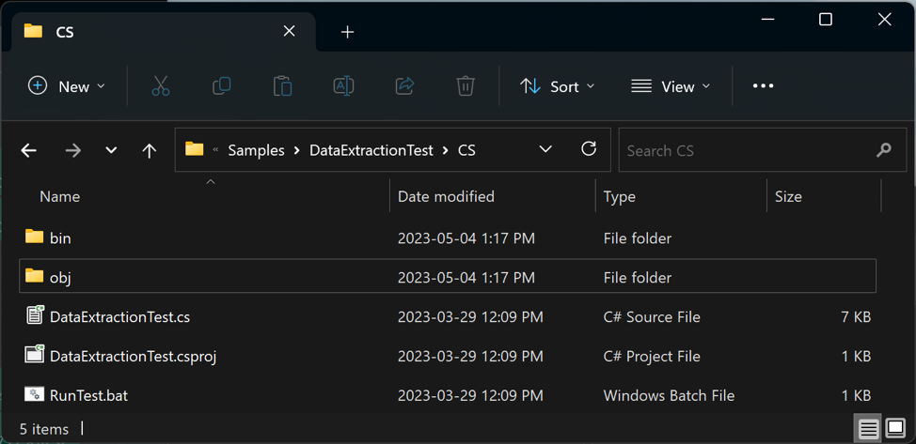Image resolution: width=916 pixels, height=444 pixels.
Task: Switch to large thumbnails view layout
Action: tap(895, 429)
